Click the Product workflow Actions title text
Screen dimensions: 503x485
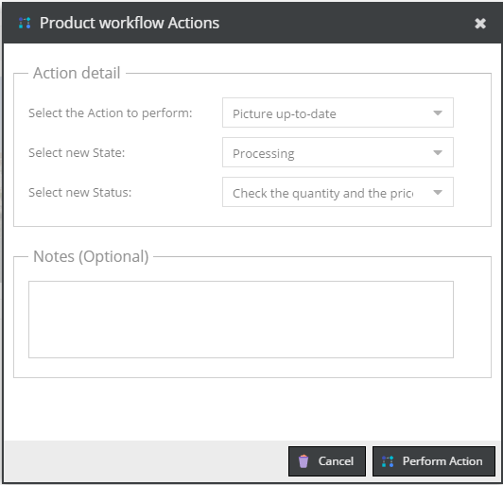pyautogui.click(x=130, y=23)
